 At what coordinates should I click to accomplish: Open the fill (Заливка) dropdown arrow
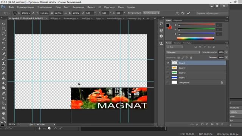pos(226,57)
